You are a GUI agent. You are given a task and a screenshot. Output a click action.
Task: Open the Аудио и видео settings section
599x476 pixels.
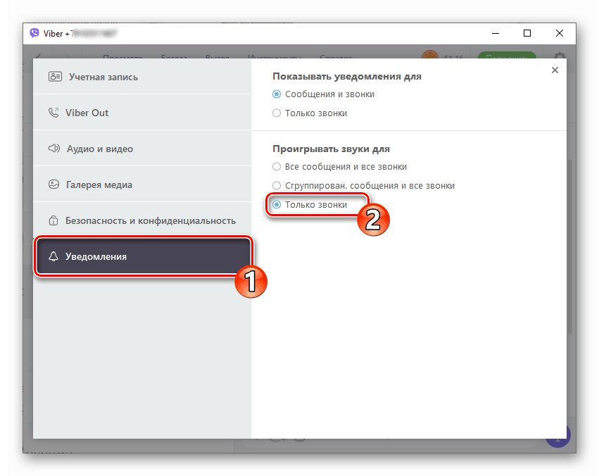point(142,149)
